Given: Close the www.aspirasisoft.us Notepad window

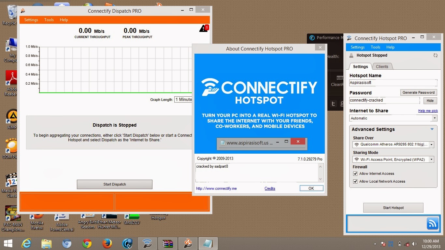Looking at the screenshot, I should coord(298,142).
